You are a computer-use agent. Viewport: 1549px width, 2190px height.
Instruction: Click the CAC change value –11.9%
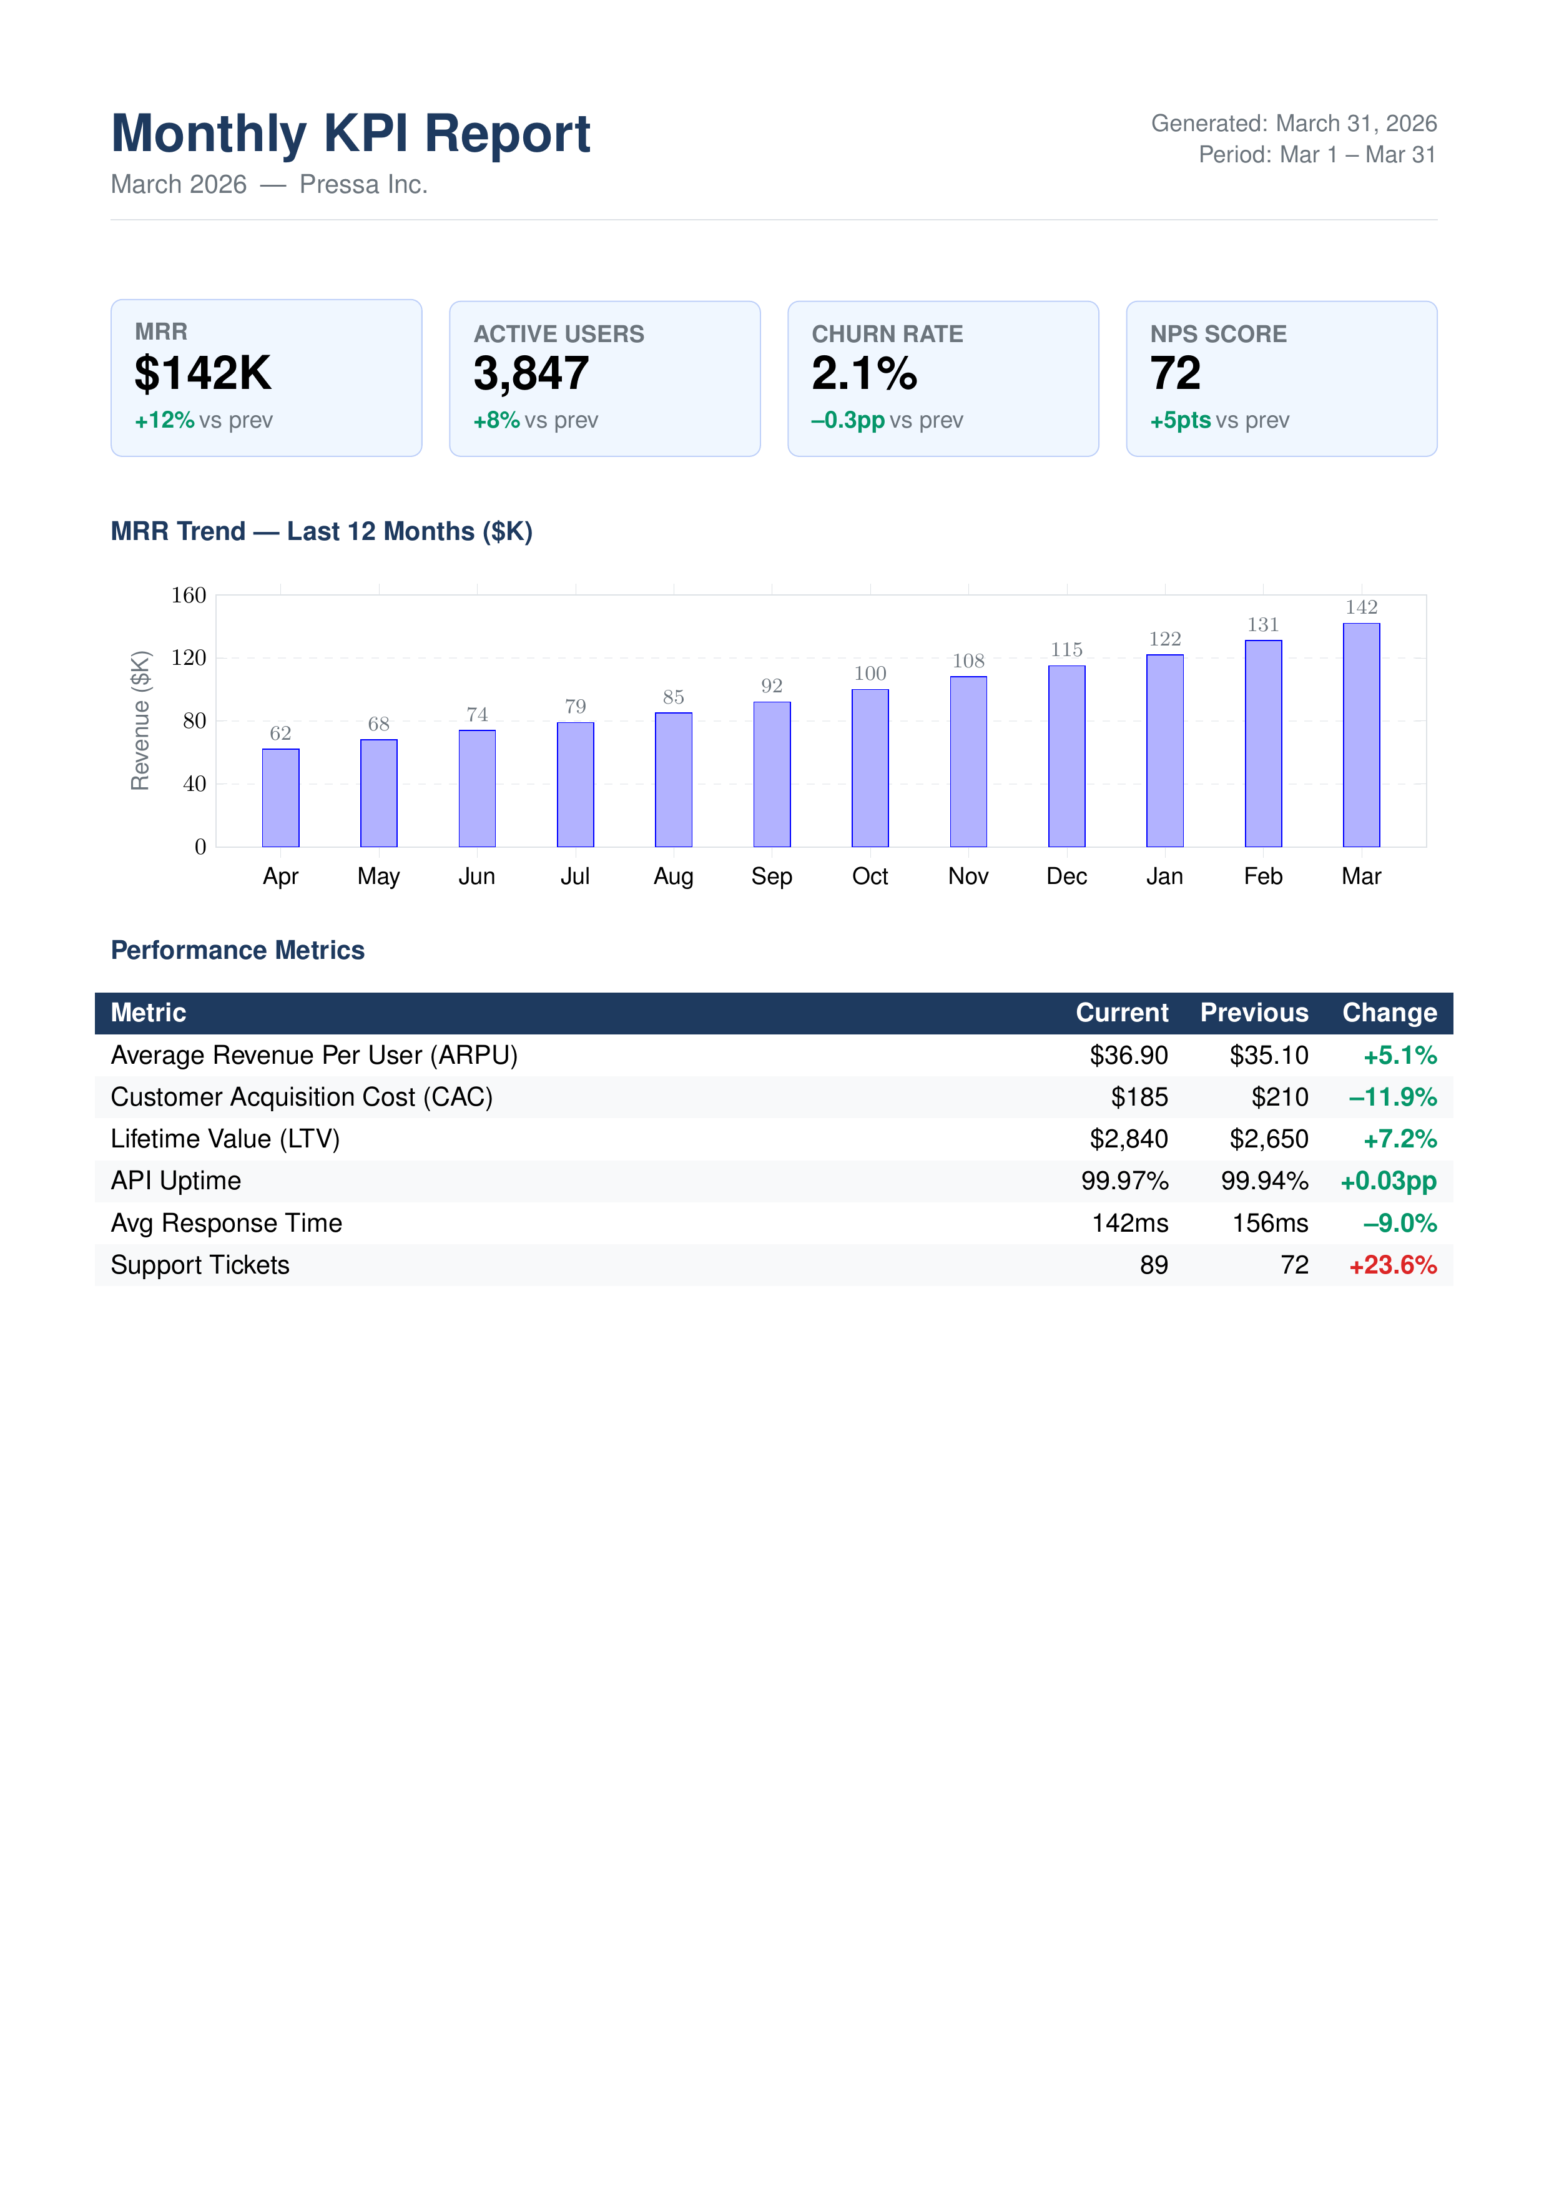point(1392,1098)
